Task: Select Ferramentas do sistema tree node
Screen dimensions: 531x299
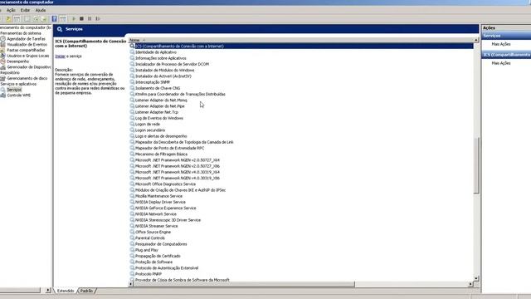Action: 21,33
